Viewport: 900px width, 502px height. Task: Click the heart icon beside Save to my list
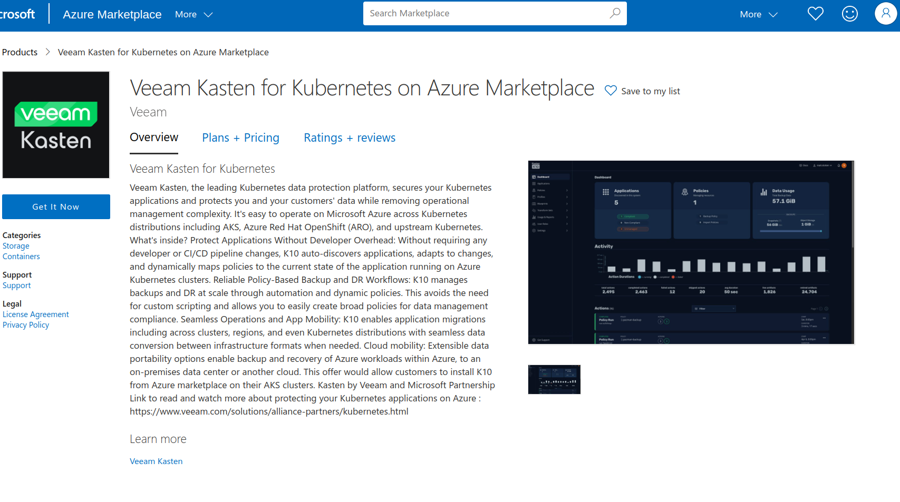tap(611, 91)
